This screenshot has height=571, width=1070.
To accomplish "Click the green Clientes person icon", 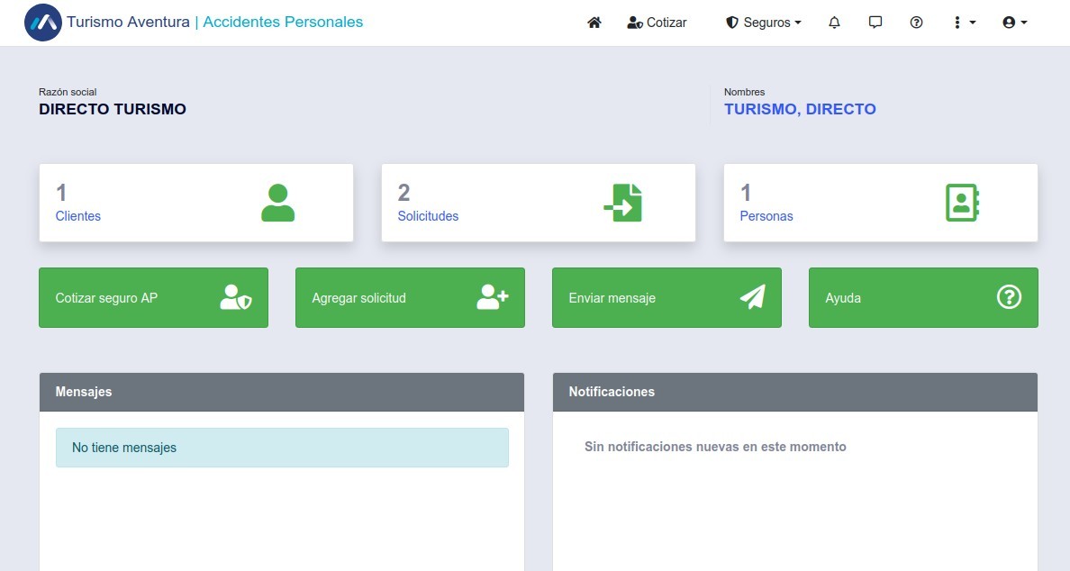I will (277, 203).
